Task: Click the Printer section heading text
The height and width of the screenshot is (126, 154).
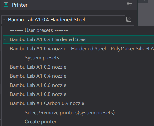Action: [x=20, y=5]
